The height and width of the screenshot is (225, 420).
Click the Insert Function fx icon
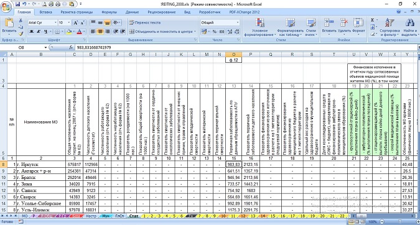click(x=71, y=47)
